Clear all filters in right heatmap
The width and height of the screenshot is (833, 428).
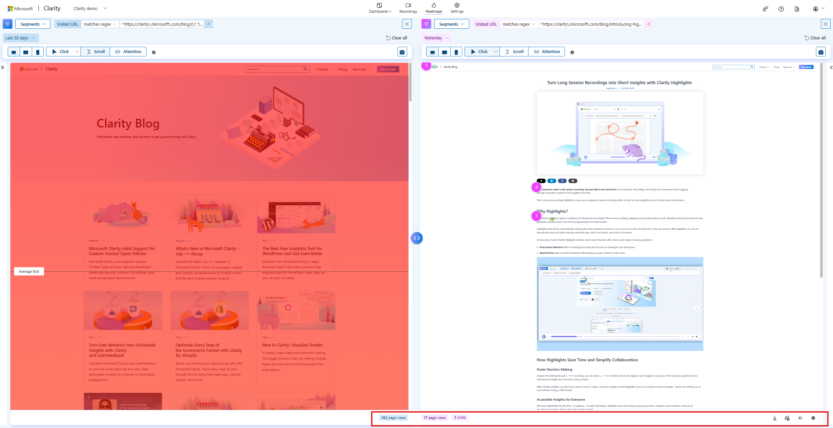tap(815, 38)
